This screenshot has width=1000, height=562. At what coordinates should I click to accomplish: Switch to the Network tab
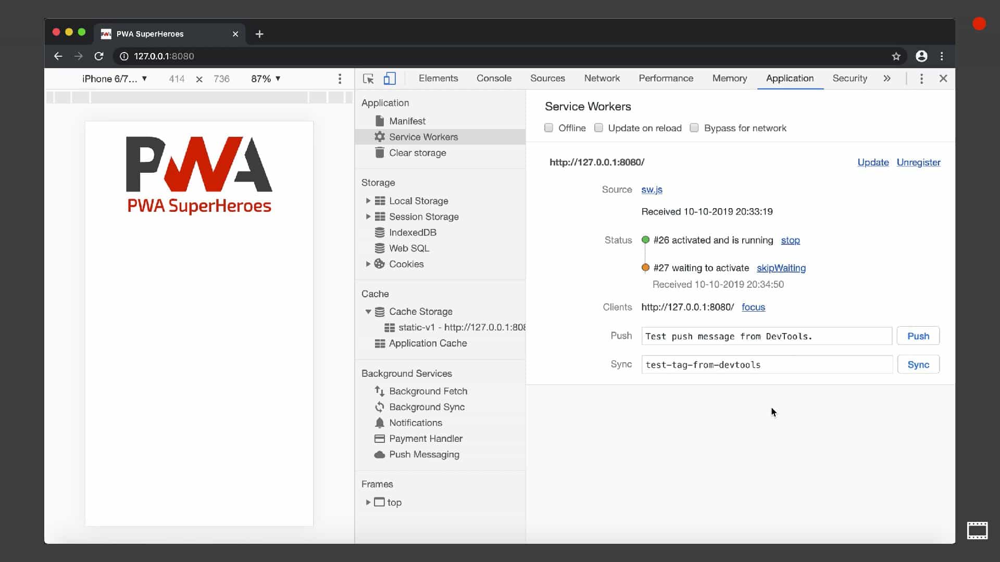602,78
